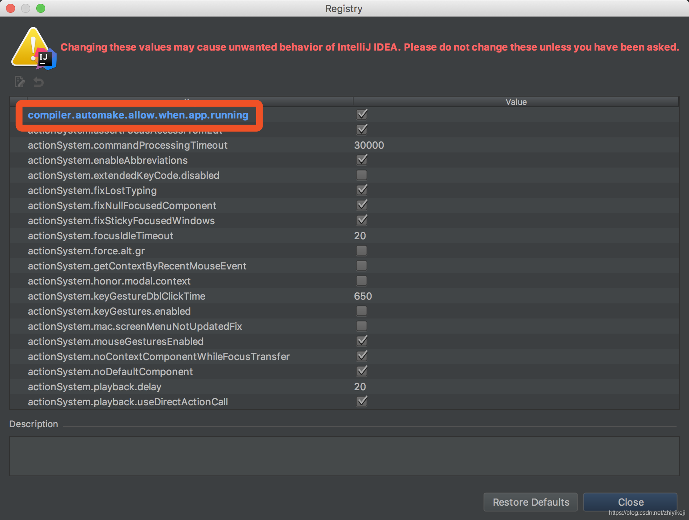689x520 pixels.
Task: Select the Value column header
Action: click(516, 102)
